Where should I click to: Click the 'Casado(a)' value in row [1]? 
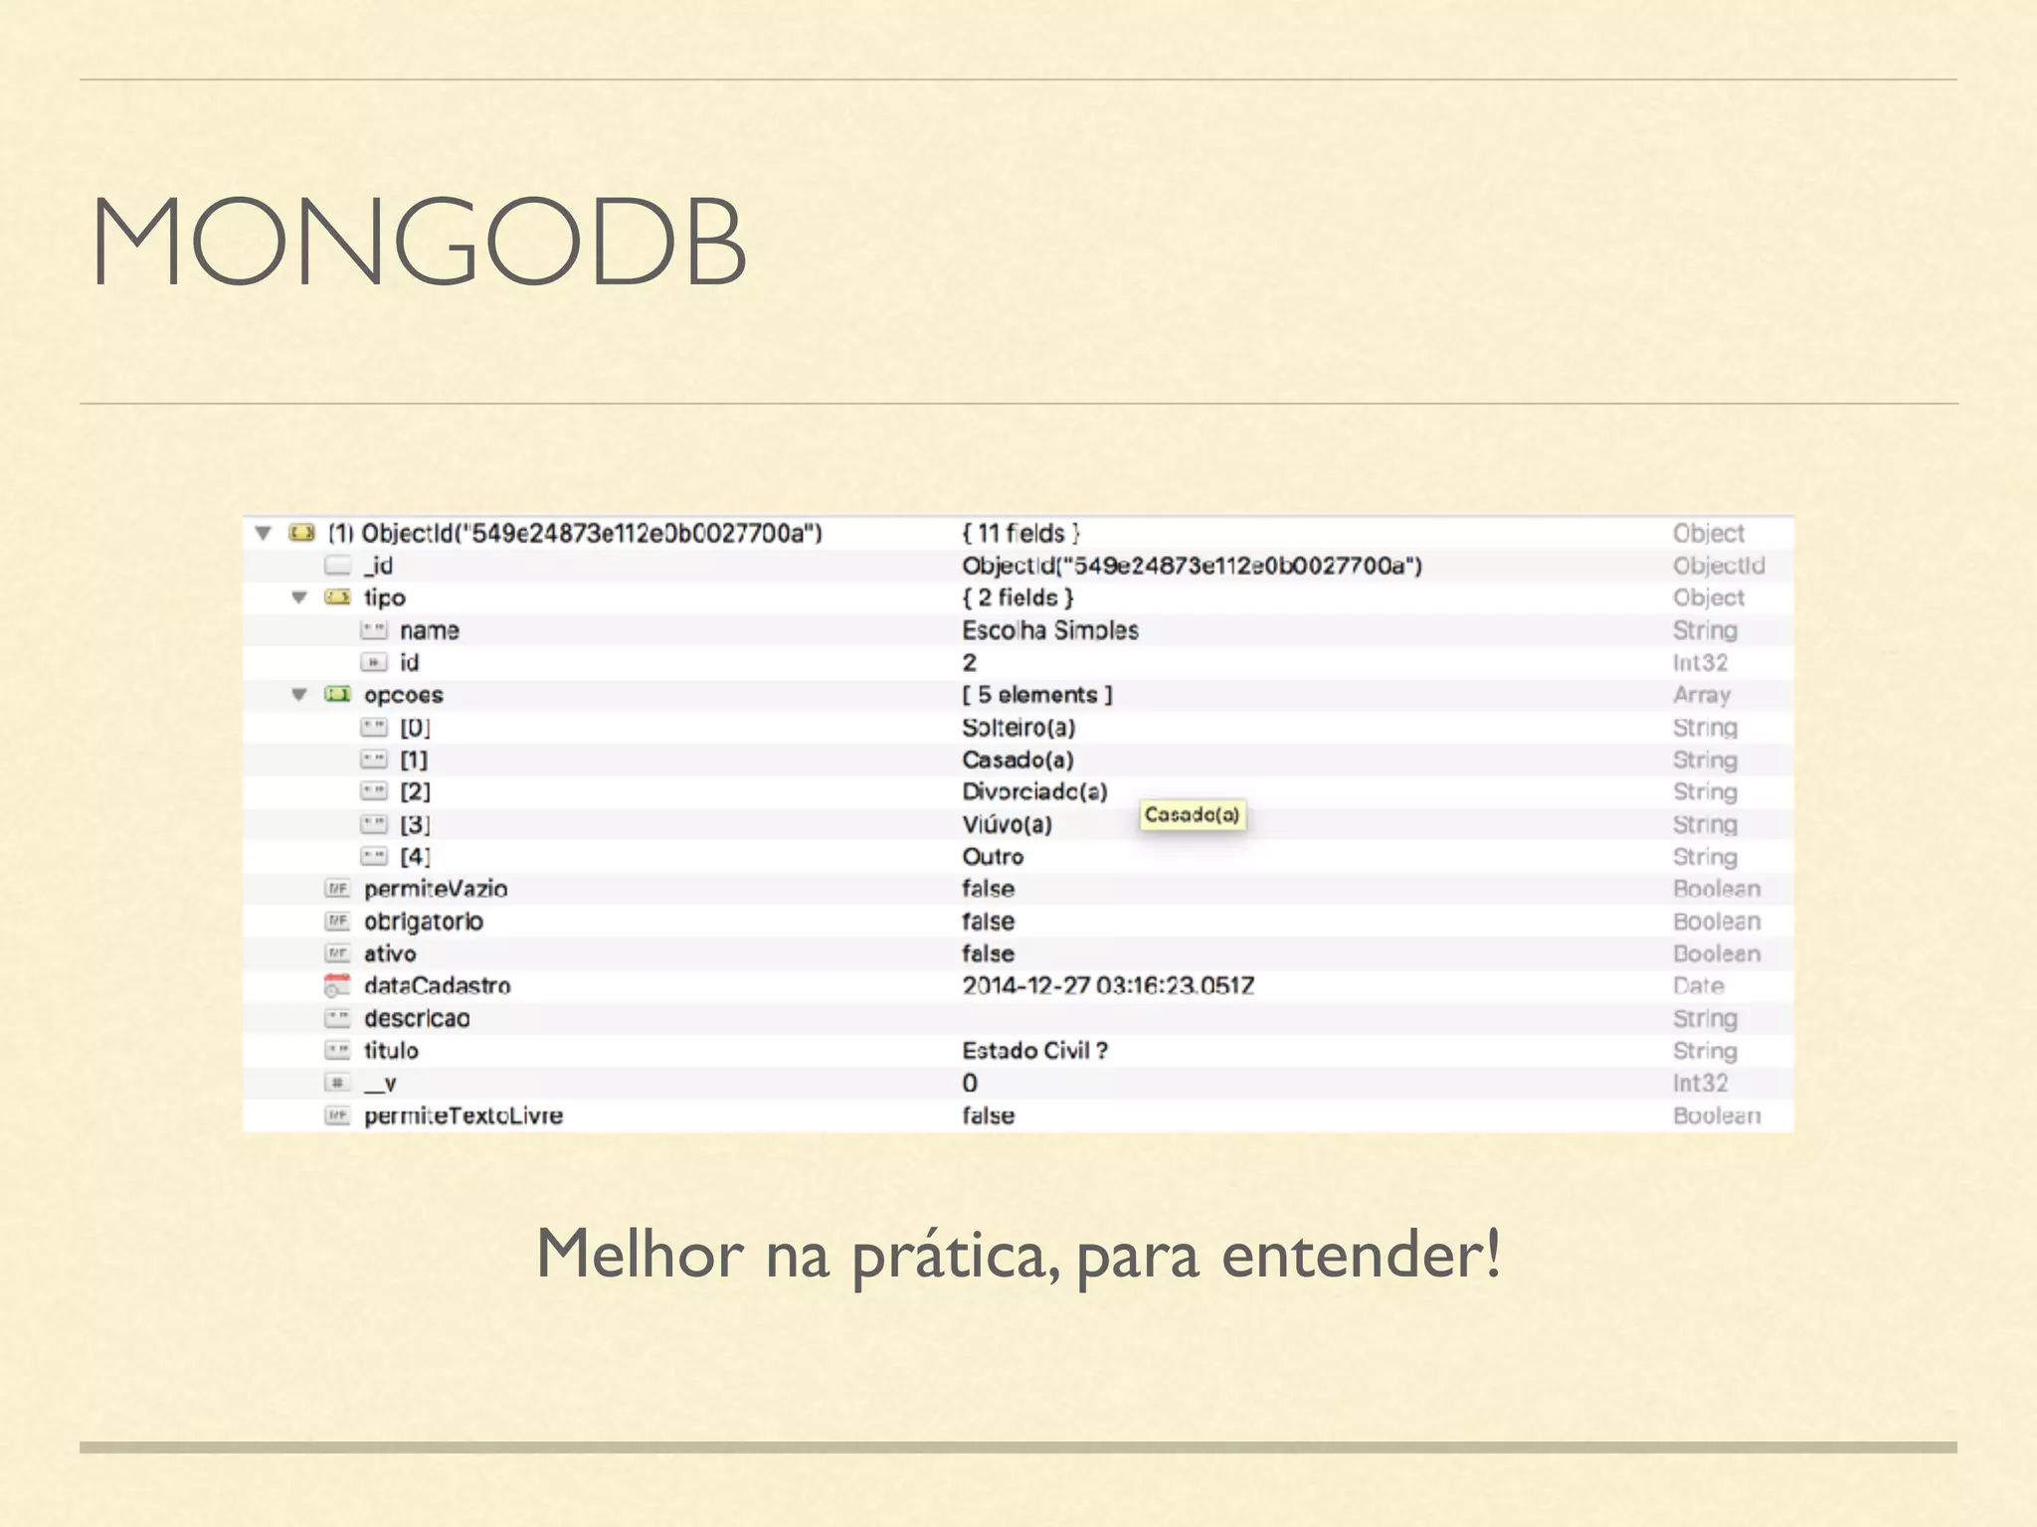tap(1018, 760)
